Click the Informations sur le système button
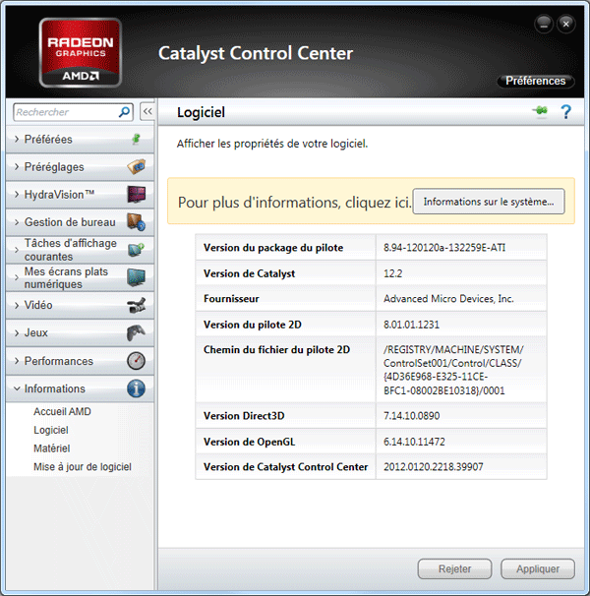The height and width of the screenshot is (596, 590). click(489, 202)
